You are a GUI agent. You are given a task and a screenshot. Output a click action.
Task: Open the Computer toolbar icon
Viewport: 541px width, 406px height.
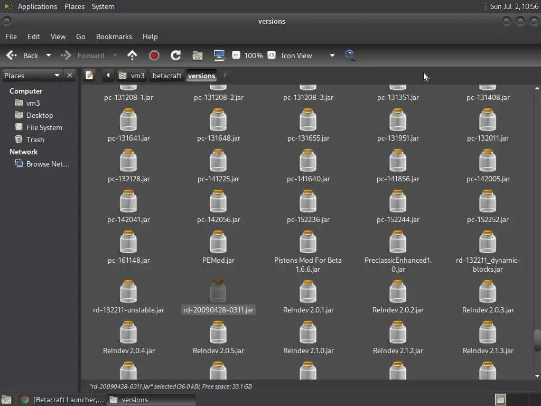tap(219, 56)
